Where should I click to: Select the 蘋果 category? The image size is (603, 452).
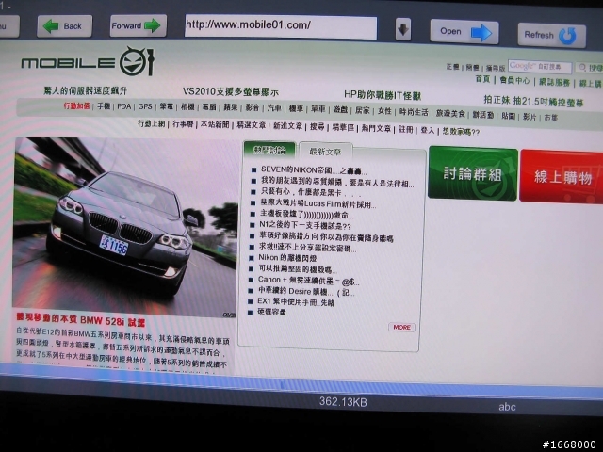[230, 107]
